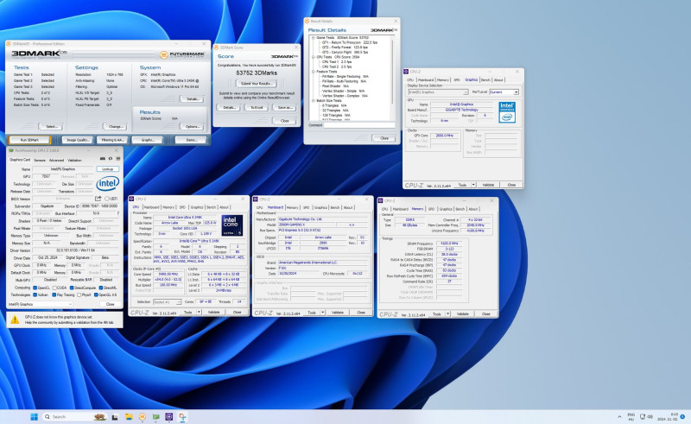The height and width of the screenshot is (424, 691).
Task: Open Display Device Selection dropdown in CPU-Z
Action: [438, 92]
